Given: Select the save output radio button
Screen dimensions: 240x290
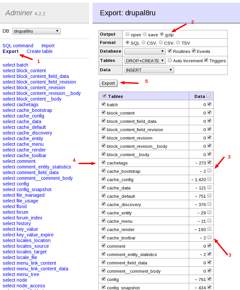Looking at the screenshot, I should click(x=145, y=34).
